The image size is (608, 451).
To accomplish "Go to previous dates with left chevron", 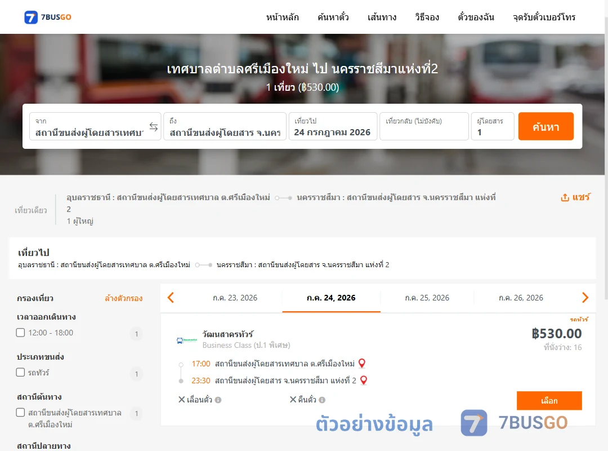I will (x=171, y=298).
